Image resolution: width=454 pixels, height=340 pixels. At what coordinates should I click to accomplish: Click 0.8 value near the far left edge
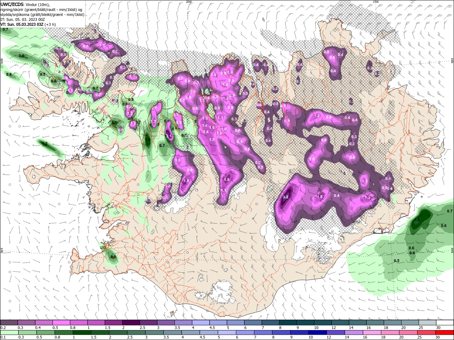(x=9, y=74)
